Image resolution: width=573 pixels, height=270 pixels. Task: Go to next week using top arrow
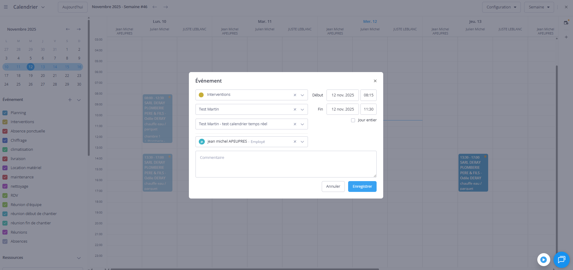coord(166,7)
